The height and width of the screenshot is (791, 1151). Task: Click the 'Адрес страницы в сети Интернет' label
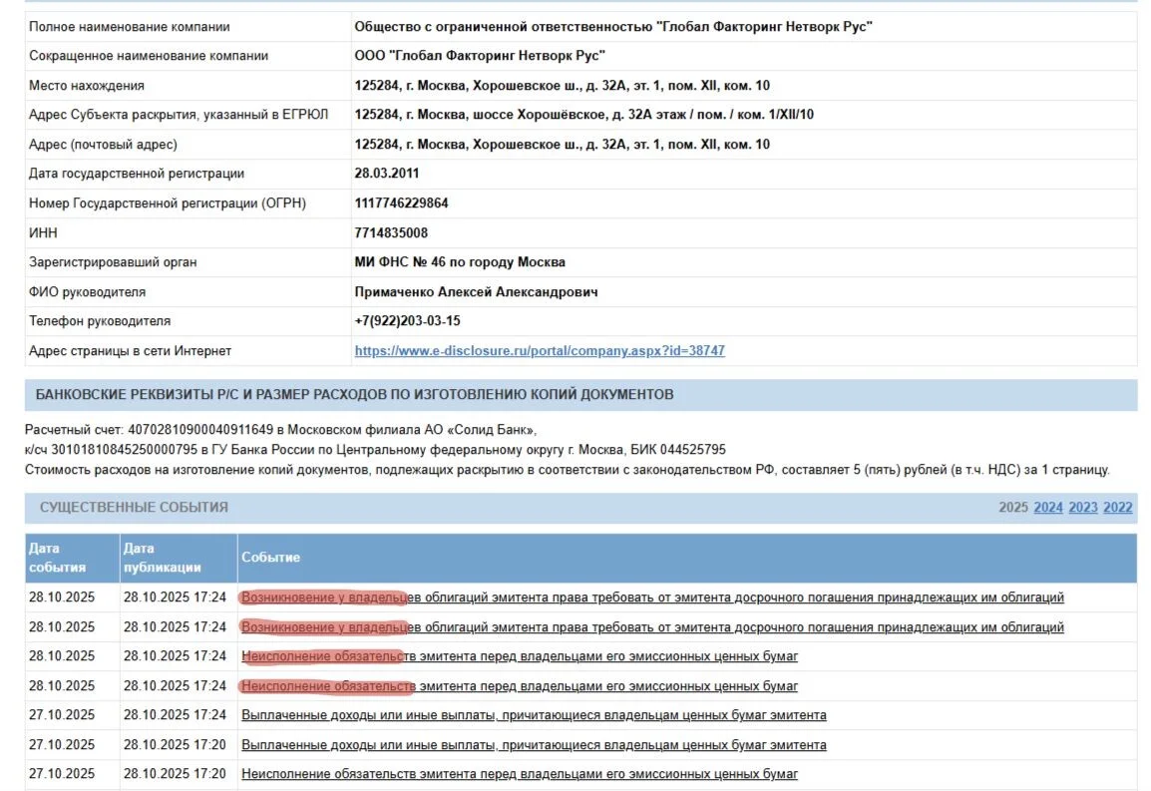pos(130,351)
